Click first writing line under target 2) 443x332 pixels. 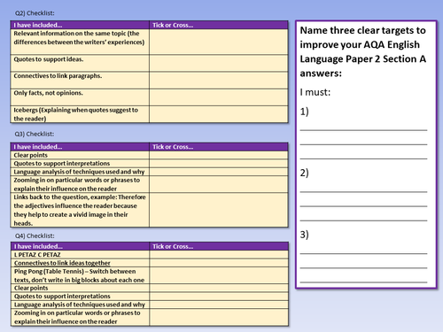pyautogui.click(x=363, y=191)
